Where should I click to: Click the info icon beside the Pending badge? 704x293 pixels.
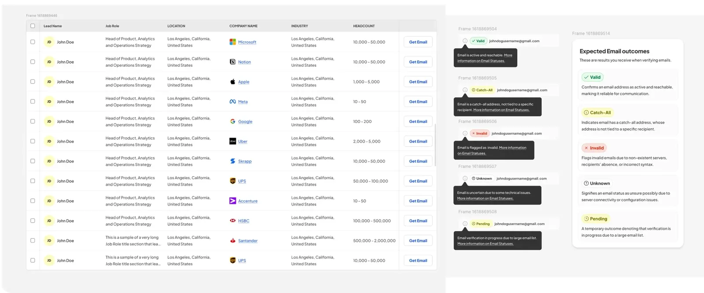465,224
